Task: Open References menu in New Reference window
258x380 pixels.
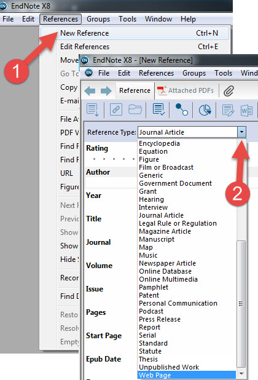Action: click(157, 73)
